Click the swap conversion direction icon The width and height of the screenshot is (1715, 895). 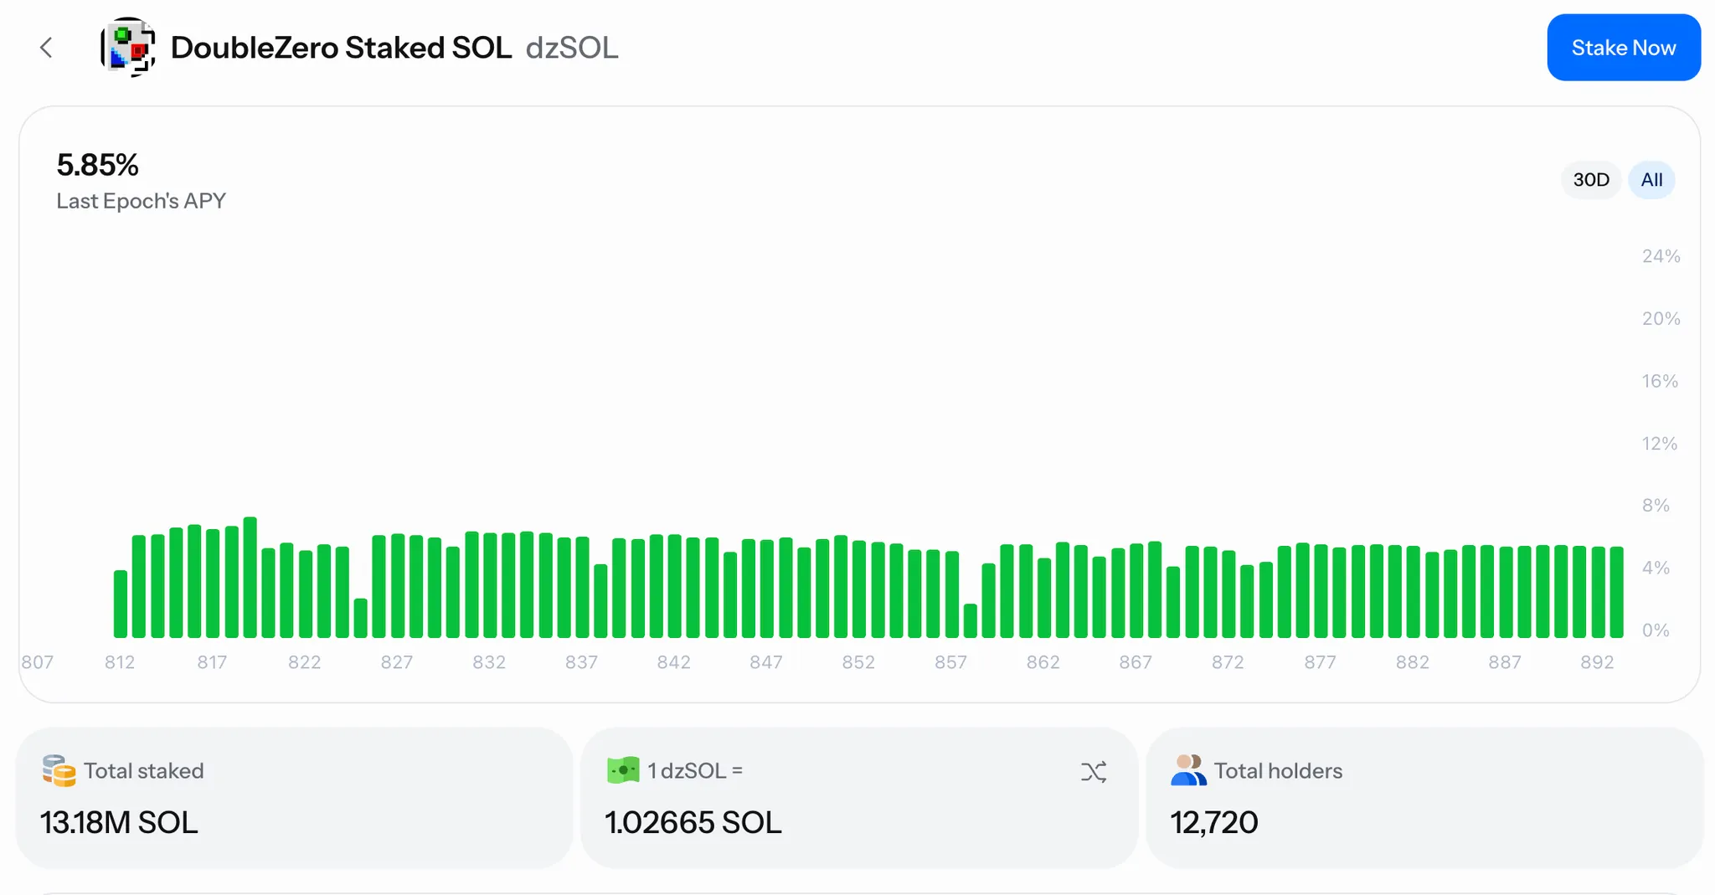click(x=1093, y=771)
